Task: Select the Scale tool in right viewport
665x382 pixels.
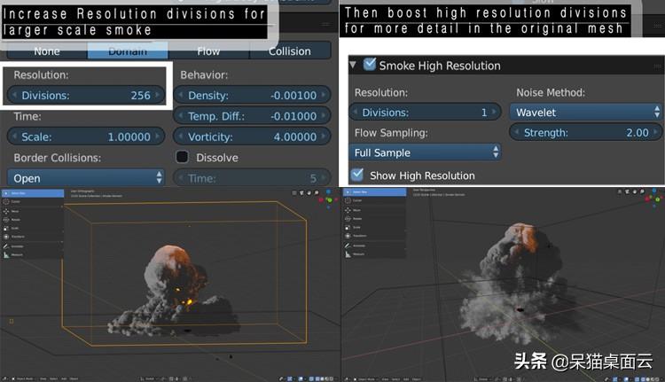Action: [374, 227]
